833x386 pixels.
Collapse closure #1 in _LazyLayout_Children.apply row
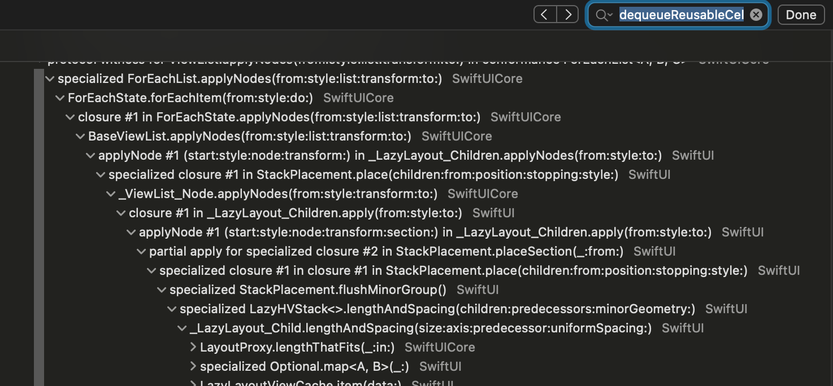121,213
